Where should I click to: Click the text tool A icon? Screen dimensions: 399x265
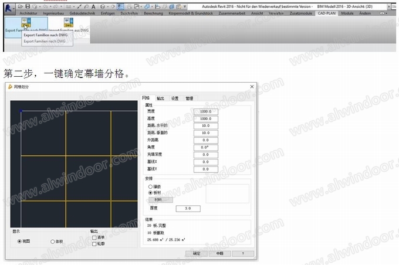[93, 5]
